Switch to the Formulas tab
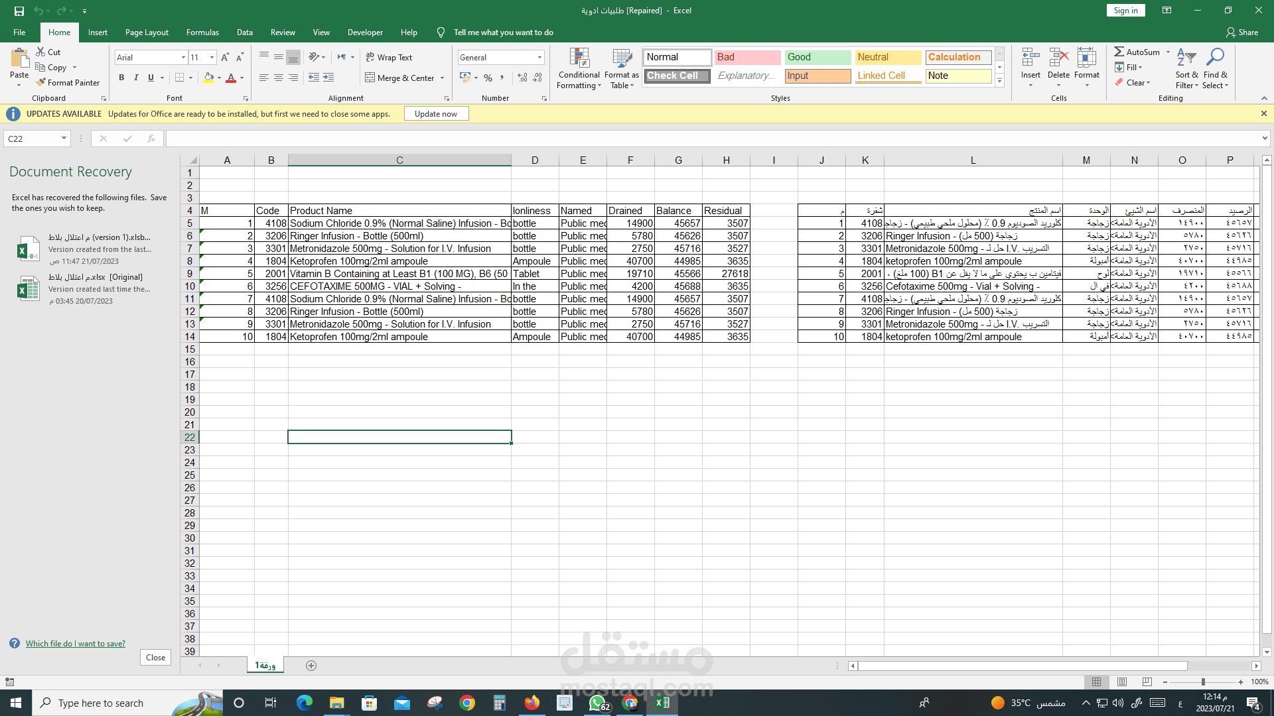The image size is (1274, 716). click(x=202, y=32)
